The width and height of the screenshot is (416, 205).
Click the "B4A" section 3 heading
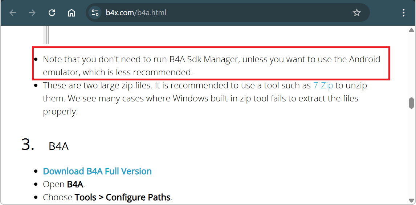59,146
